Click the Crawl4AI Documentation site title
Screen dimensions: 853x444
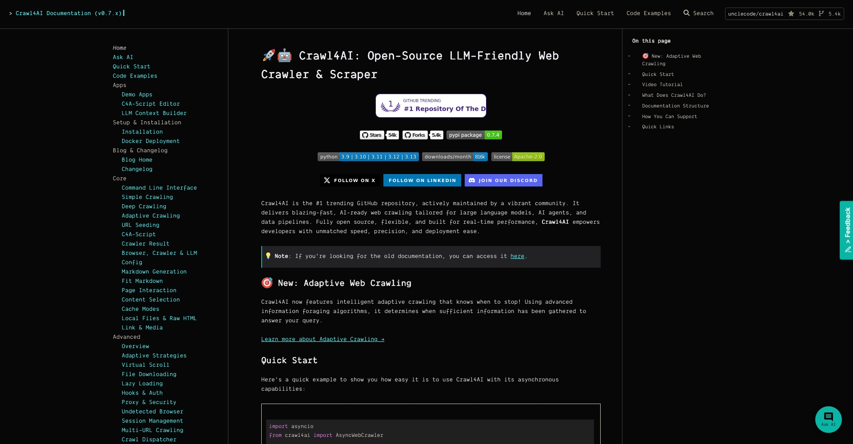click(x=69, y=13)
